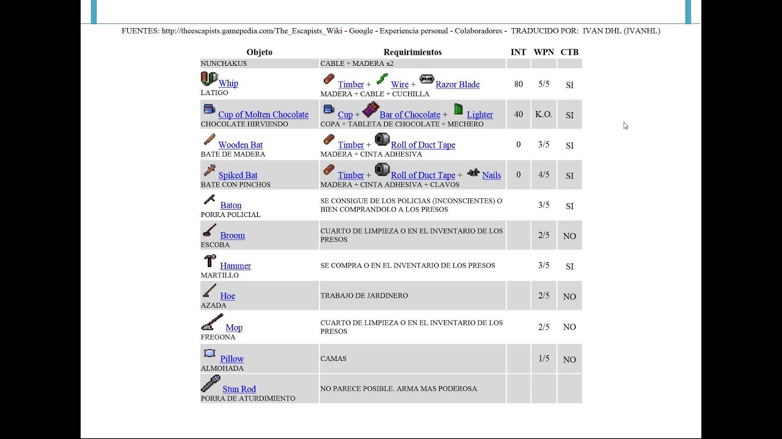Click the Cup of Molten Chocolate item icon
Image resolution: width=782 pixels, height=439 pixels.
point(209,110)
